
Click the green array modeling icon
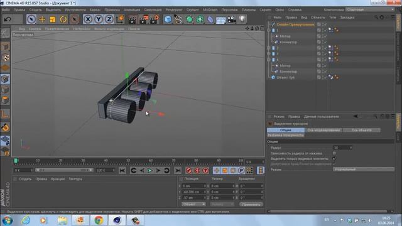tap(200, 19)
